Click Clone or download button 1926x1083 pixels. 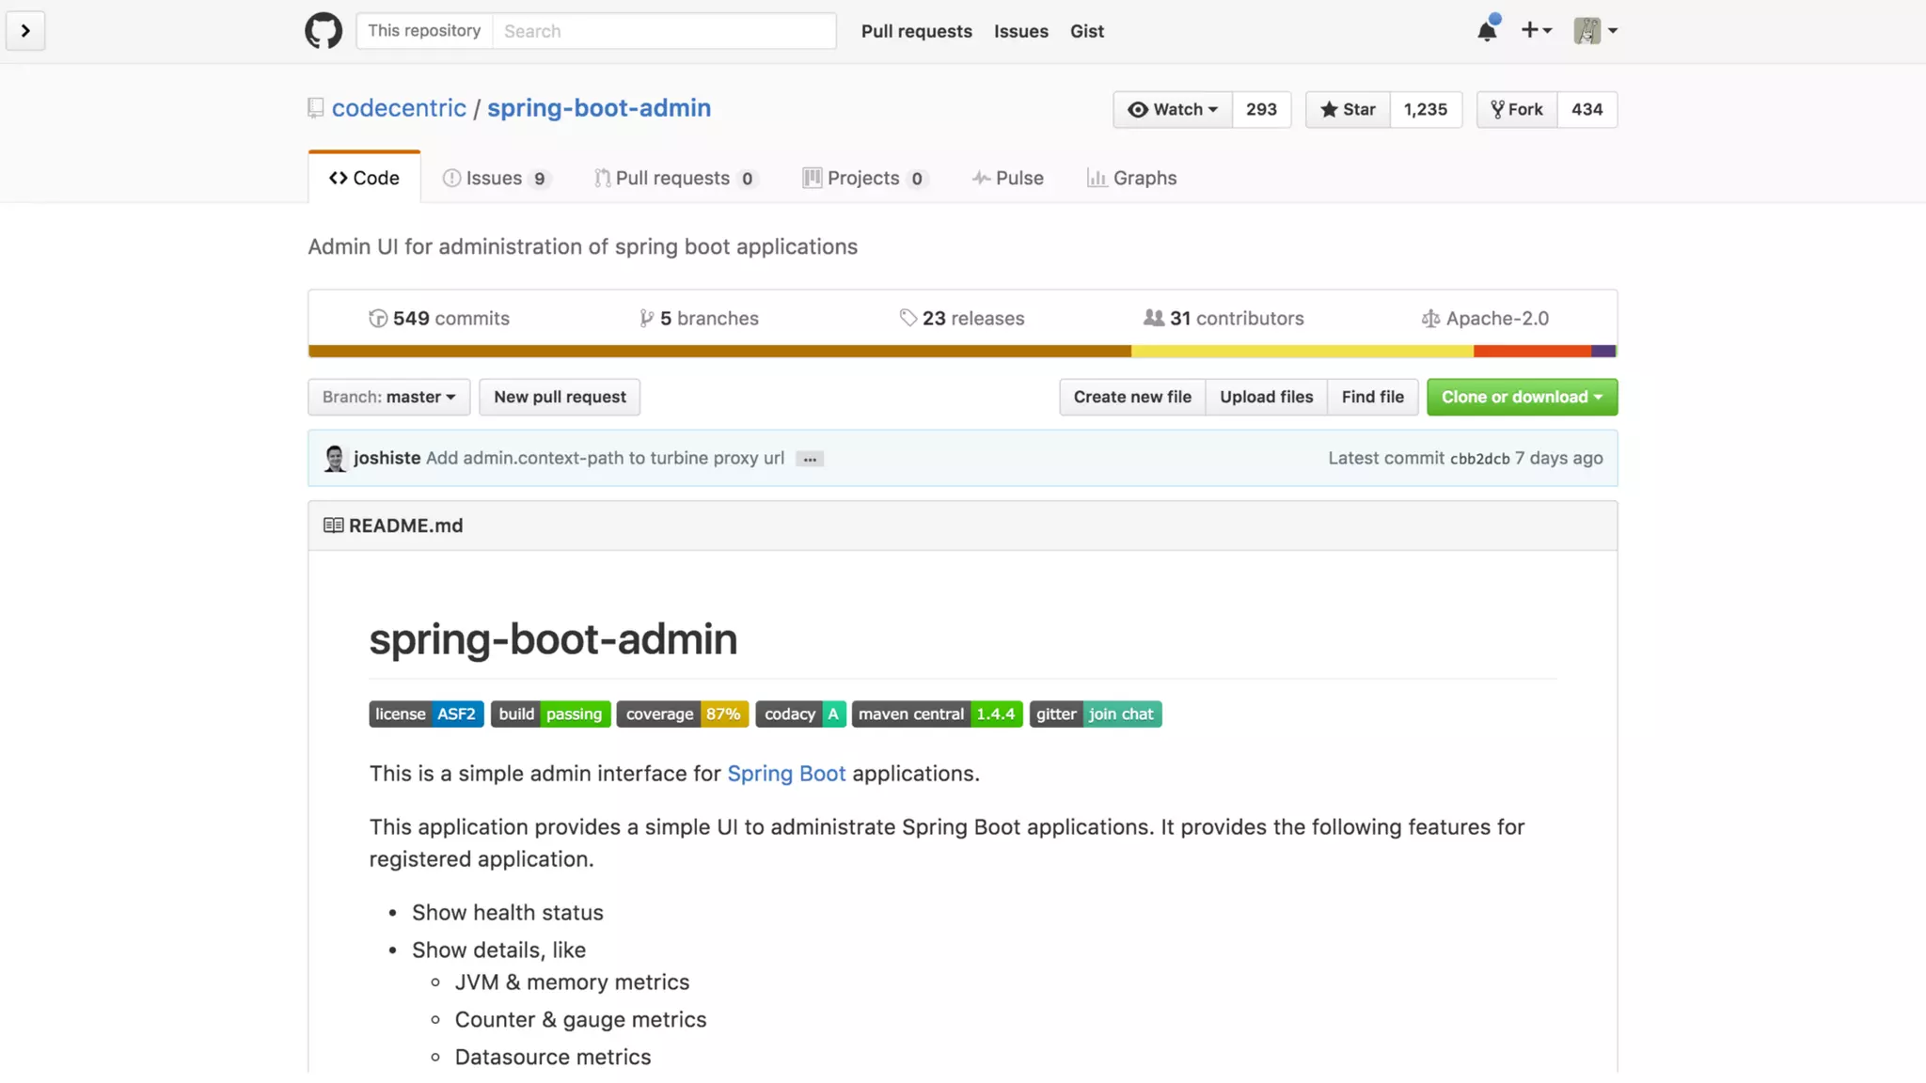1521,398
